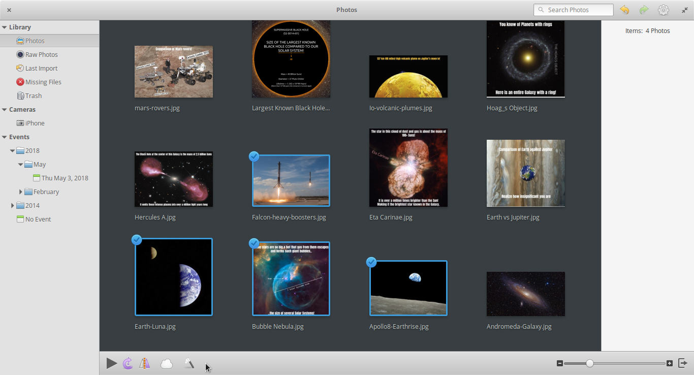
Task: Select the Hoag_s Object.jpg thumbnail
Action: point(526,59)
